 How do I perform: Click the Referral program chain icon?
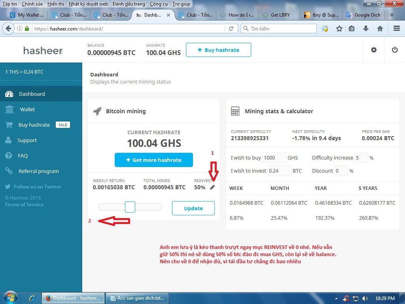(x=9, y=171)
